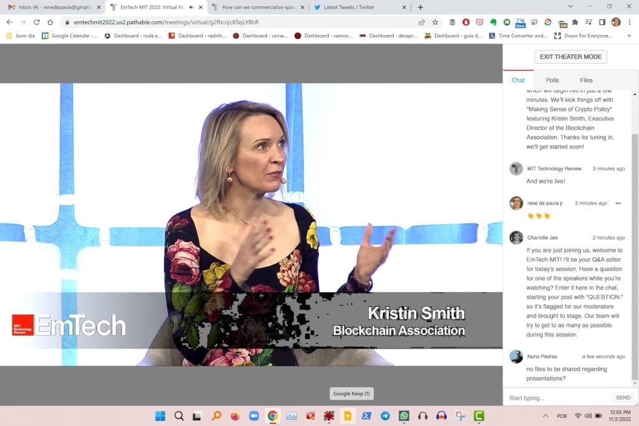Image resolution: width=639 pixels, height=426 pixels.
Task: Open the Evernote Web Clipper extension
Action: 492,21
